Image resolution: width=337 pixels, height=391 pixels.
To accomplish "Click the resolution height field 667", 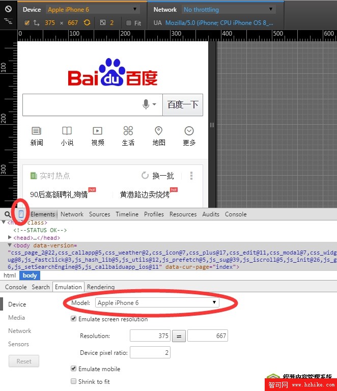I will click(208, 336).
